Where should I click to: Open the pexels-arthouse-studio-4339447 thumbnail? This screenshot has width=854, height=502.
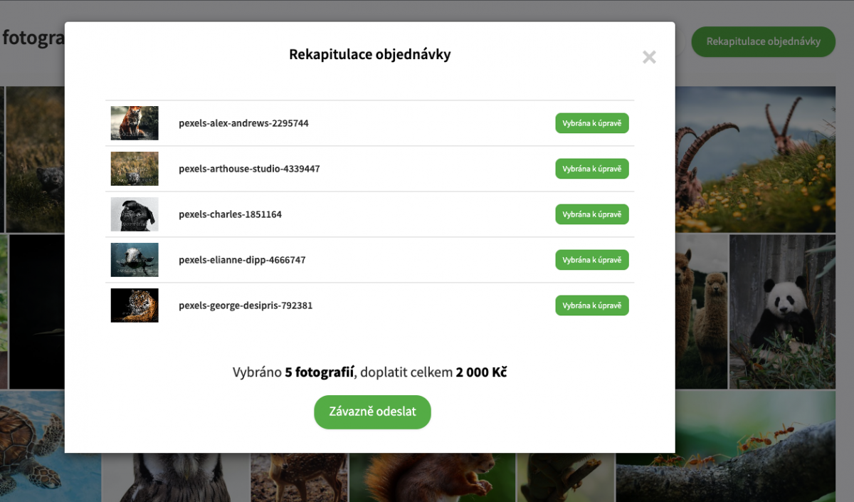point(135,169)
